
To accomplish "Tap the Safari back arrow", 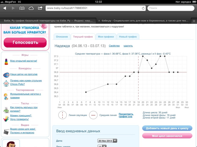I will click(5, 8).
